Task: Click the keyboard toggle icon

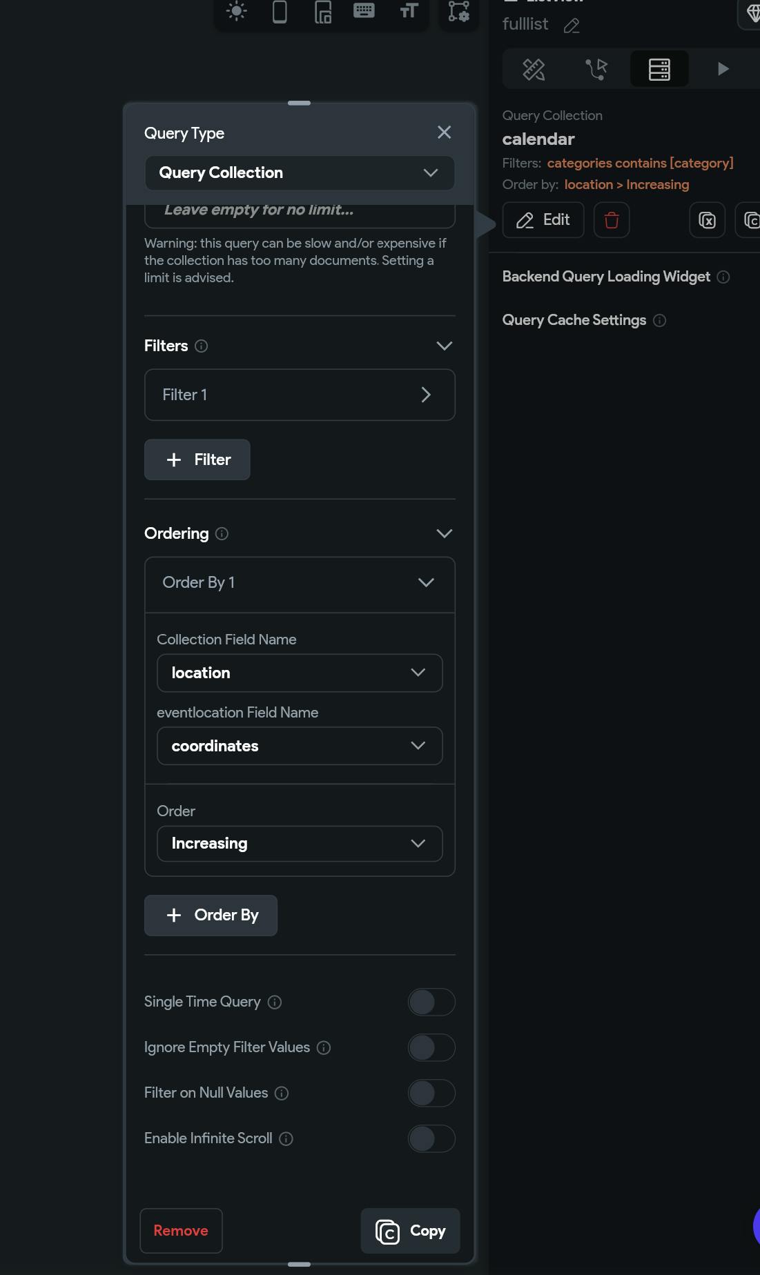Action: pos(364,11)
